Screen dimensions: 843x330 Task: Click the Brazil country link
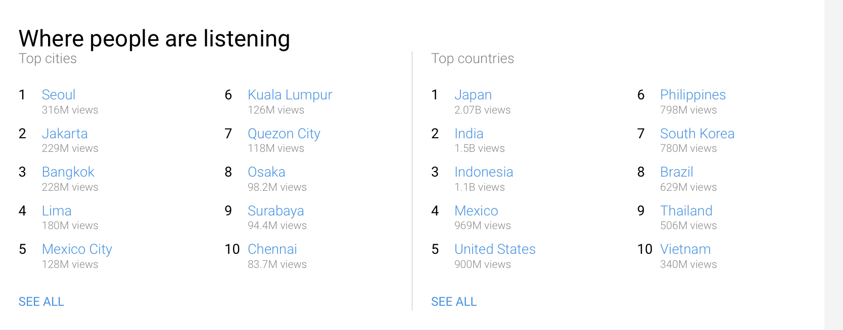click(x=676, y=172)
